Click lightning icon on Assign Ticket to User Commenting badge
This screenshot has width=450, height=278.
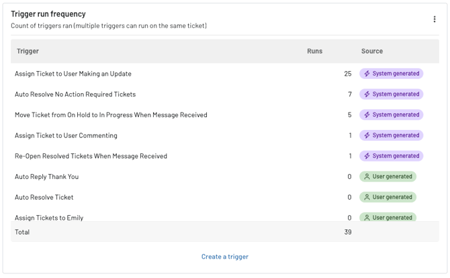pyautogui.click(x=367, y=135)
